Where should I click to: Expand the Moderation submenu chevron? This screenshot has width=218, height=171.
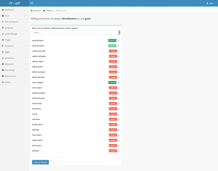pyautogui.click(x=26, y=46)
